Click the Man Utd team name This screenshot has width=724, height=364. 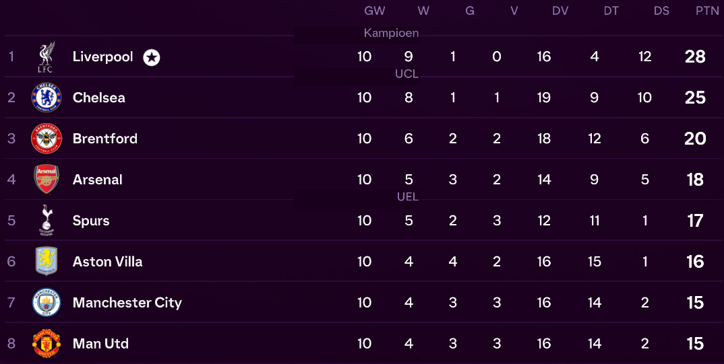pyautogui.click(x=100, y=344)
